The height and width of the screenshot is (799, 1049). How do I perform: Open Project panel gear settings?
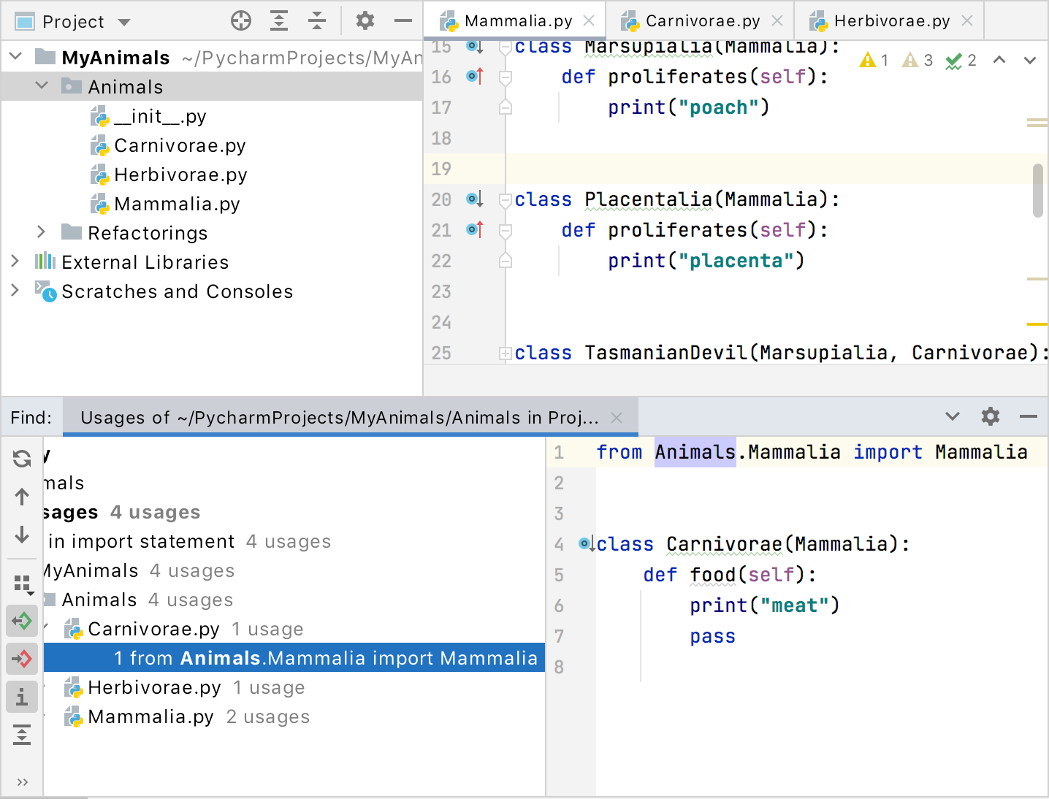pyautogui.click(x=365, y=21)
